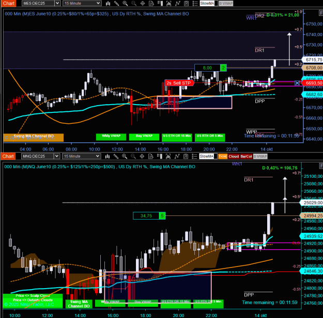The height and width of the screenshot is (318, 323).
Task: Click Wkly VWAP button on MES chart
Action: (x=111, y=137)
